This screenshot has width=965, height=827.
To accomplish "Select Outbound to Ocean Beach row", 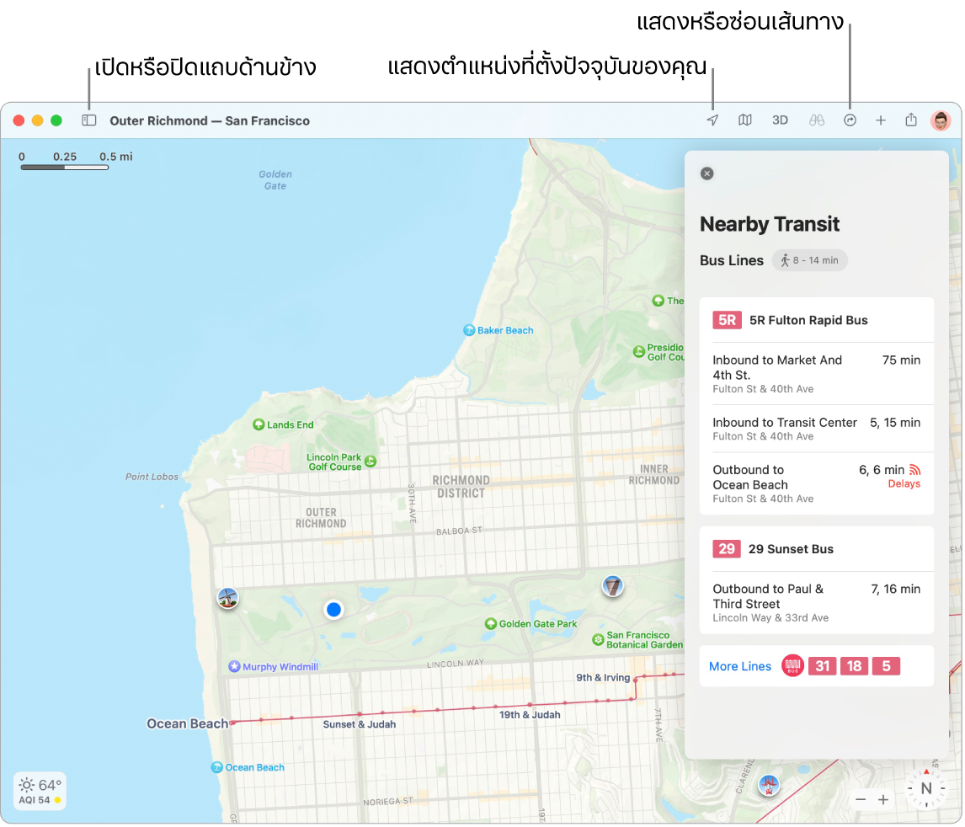I will coord(817,483).
